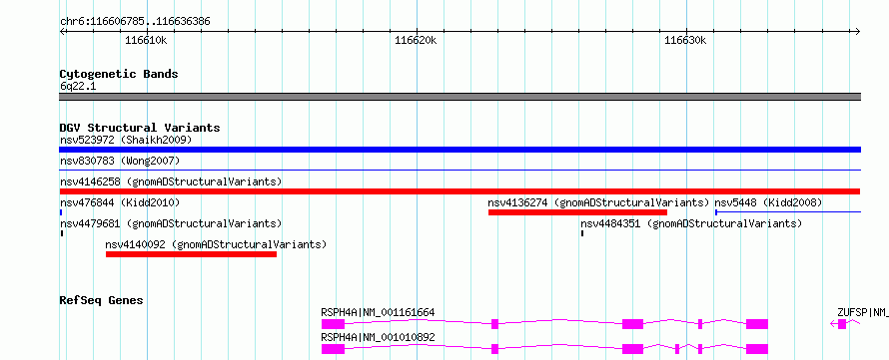Click the right arrowhead of the ruler

(x=858, y=31)
